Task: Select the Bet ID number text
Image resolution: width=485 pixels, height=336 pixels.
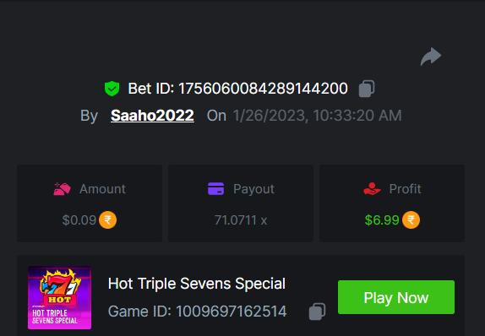Action: pyautogui.click(x=264, y=89)
